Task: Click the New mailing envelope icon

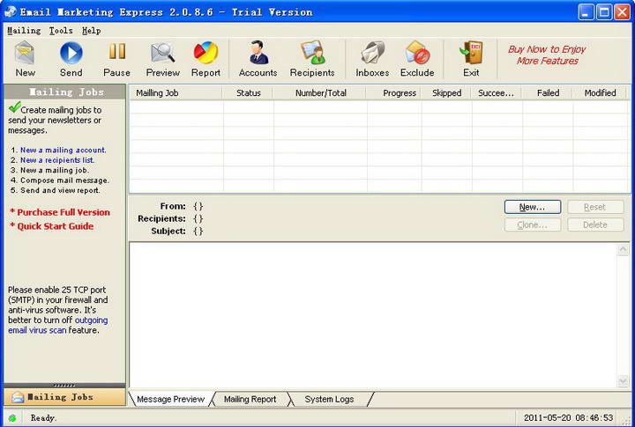Action: [x=25, y=54]
